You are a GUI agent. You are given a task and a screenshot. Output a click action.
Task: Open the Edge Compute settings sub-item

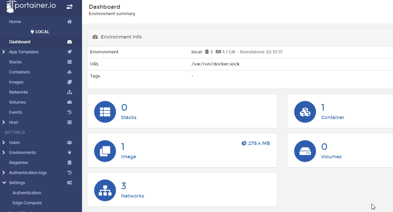coord(27,203)
